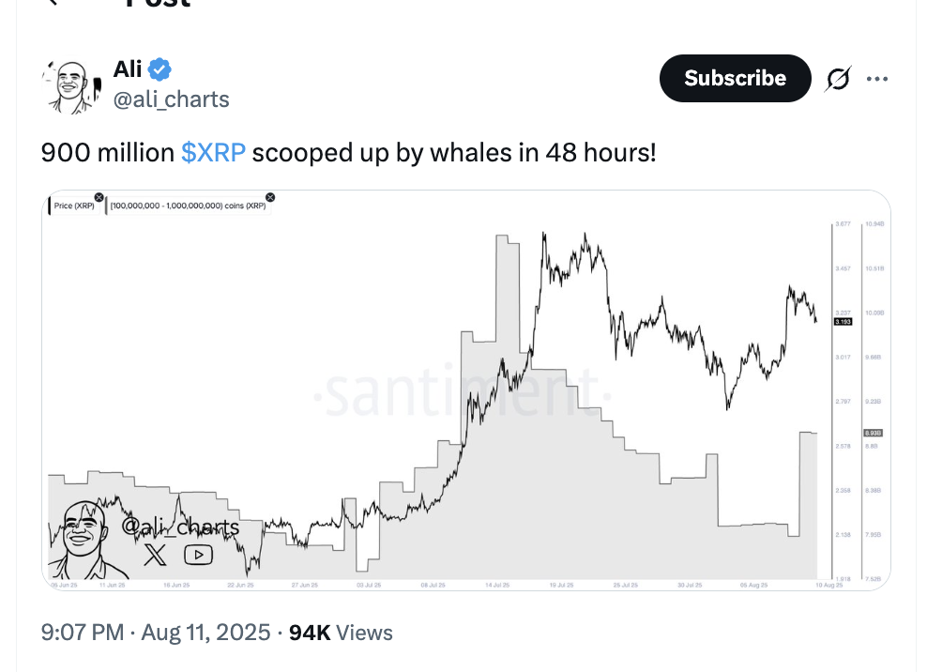Toggle the coins (XRP) whale metric label
Screen dimensions: 927x672
point(187,206)
